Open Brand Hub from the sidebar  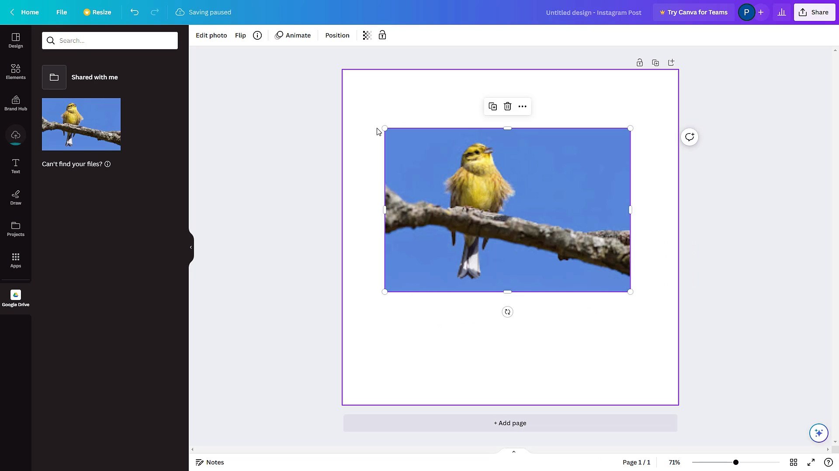pyautogui.click(x=15, y=102)
